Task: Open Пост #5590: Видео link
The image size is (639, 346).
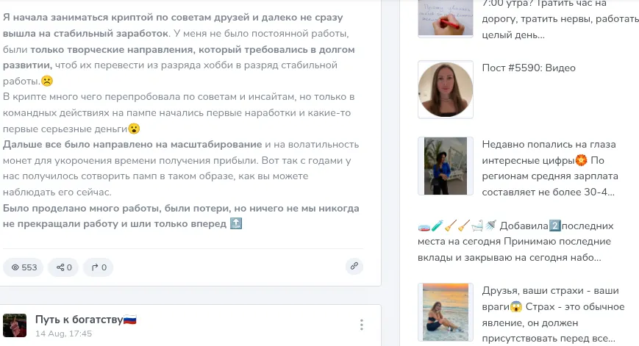Action: pos(529,68)
